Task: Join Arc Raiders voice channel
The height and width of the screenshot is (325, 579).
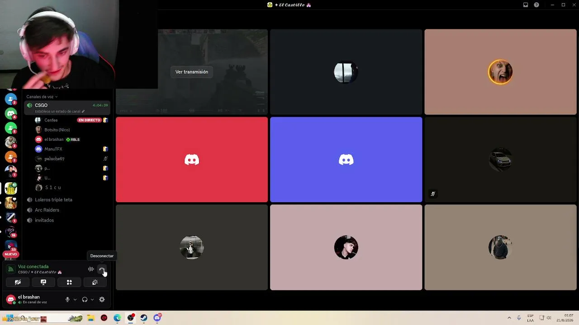Action: (47, 210)
